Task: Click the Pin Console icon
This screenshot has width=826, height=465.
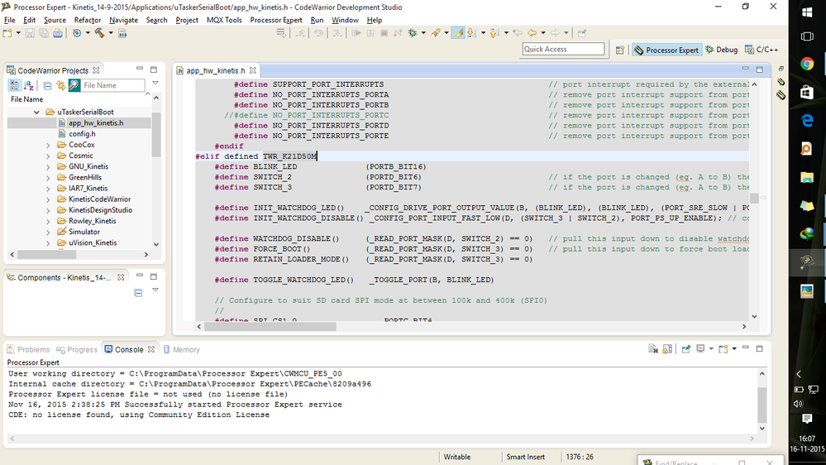Action: point(686,349)
